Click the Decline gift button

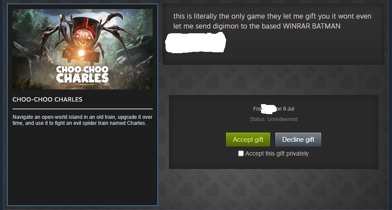click(298, 140)
